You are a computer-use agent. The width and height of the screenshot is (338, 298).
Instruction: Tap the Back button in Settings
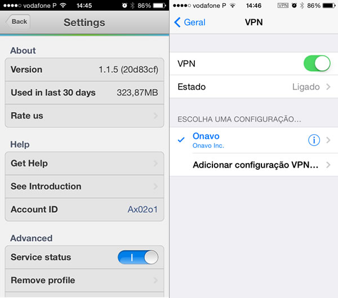coord(18,22)
